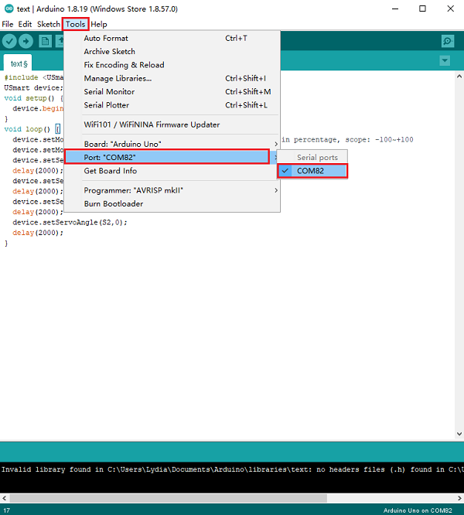Viewport: 464px width, 515px height.
Task: Click console scroll left arrow
Action: (x=5, y=498)
